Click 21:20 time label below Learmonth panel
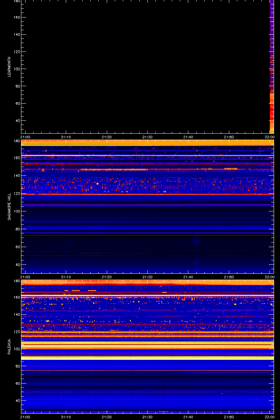This screenshot has width=280, height=420. [x=107, y=137]
